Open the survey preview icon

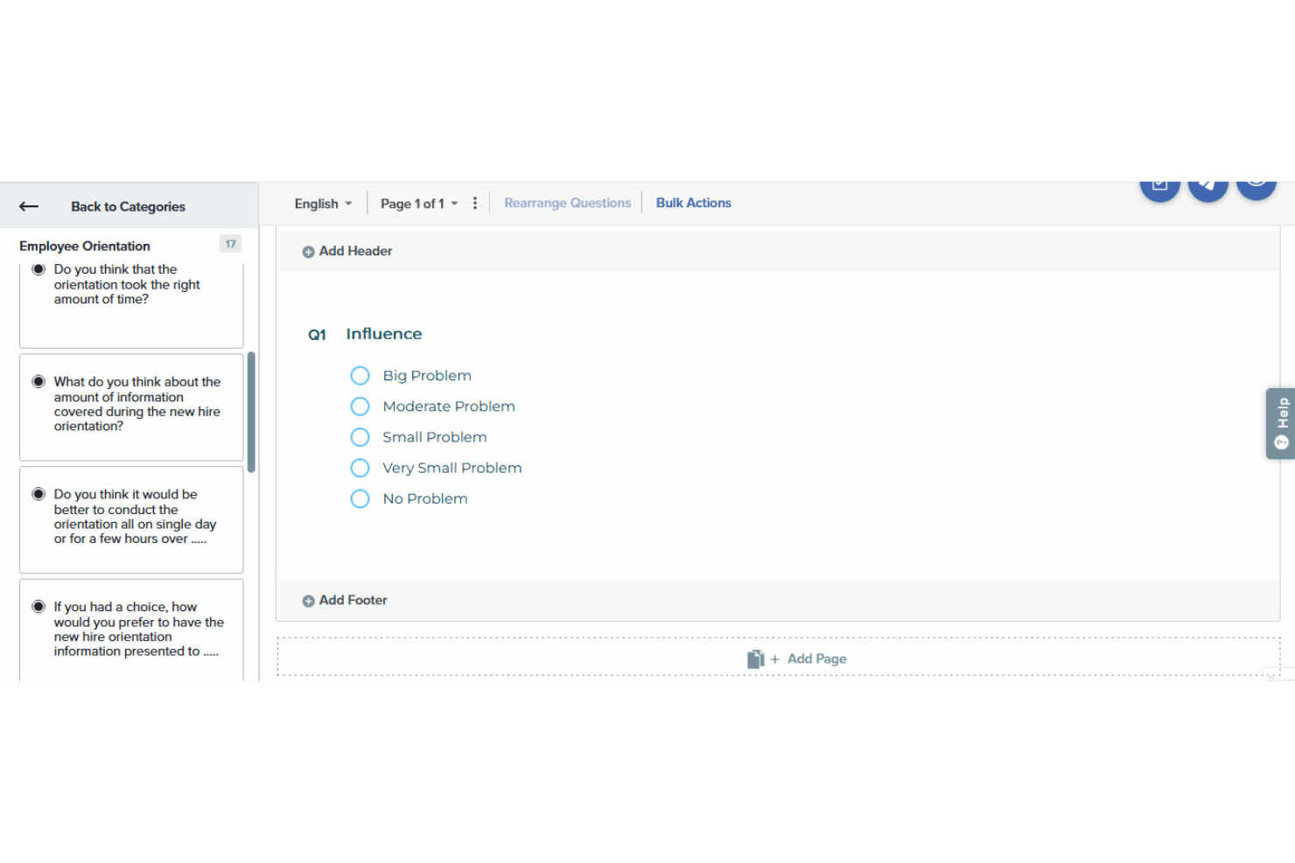tap(1160, 185)
